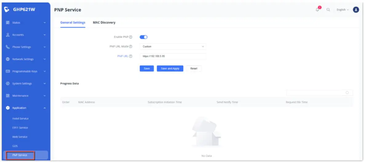The width and height of the screenshot is (365, 162).
Task: Expand the Network Settings chevron
Action: point(45,59)
